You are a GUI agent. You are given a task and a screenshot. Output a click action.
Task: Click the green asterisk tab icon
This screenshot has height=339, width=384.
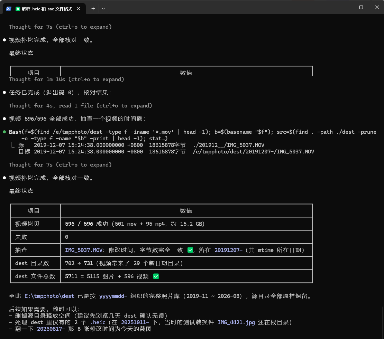point(18,9)
